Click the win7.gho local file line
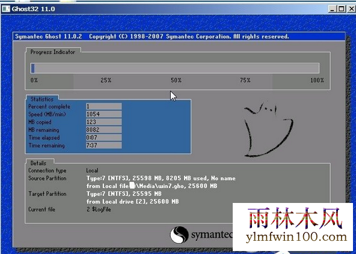The height and width of the screenshot is (254, 356). [x=152, y=186]
